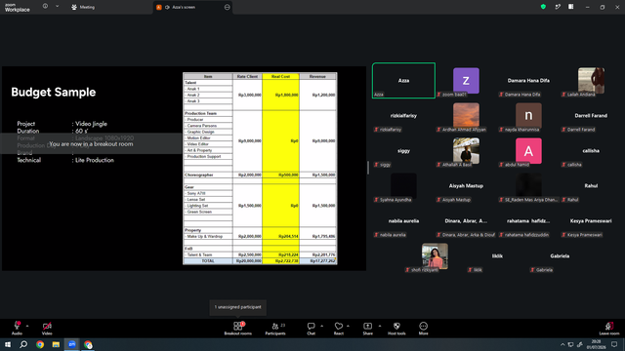Screen dimensions: 625x351
Task: Click shofi rizkiyanti's video tile
Action: (x=435, y=256)
